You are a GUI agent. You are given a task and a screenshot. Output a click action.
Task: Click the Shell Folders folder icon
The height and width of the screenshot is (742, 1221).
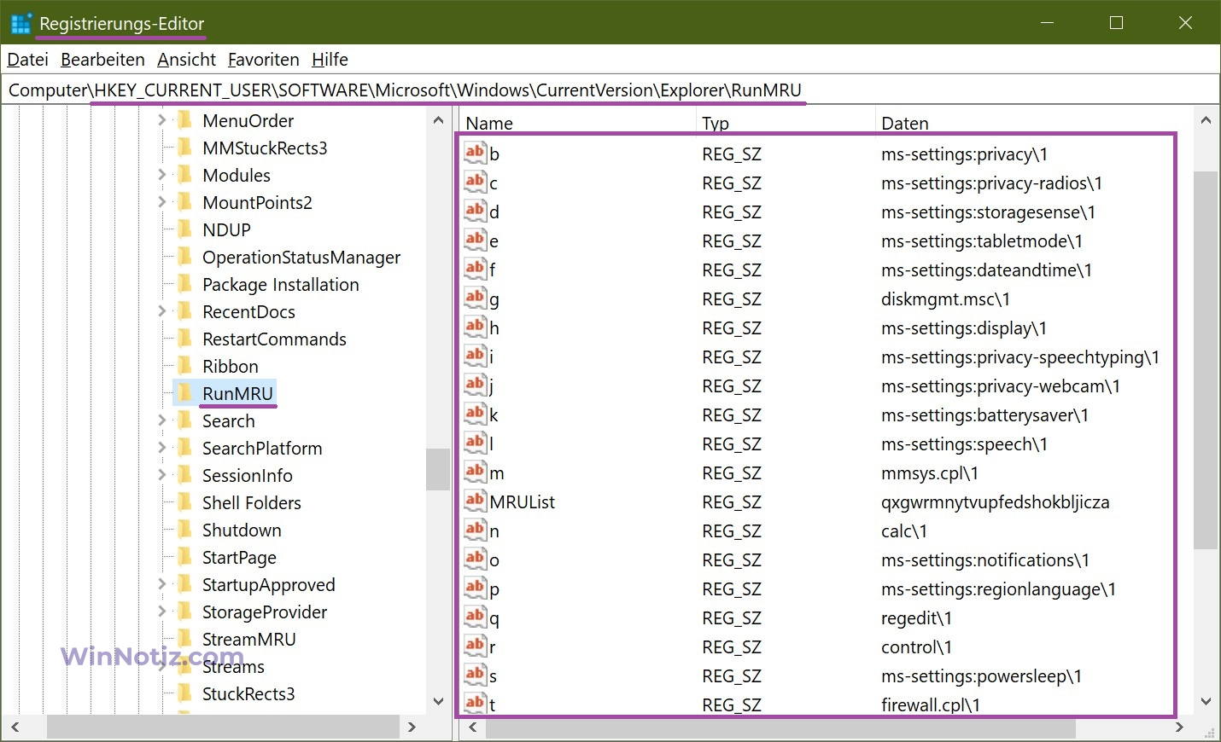click(x=184, y=502)
